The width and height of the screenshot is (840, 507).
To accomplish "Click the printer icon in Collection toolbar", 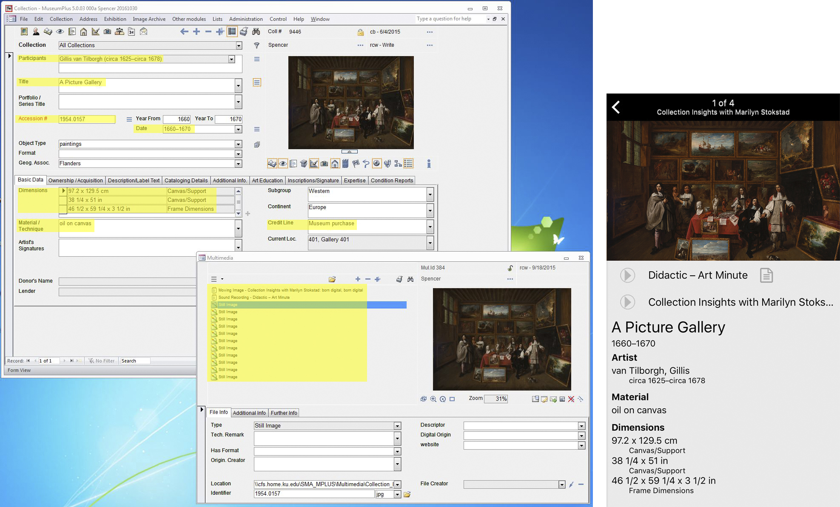I will tap(244, 31).
